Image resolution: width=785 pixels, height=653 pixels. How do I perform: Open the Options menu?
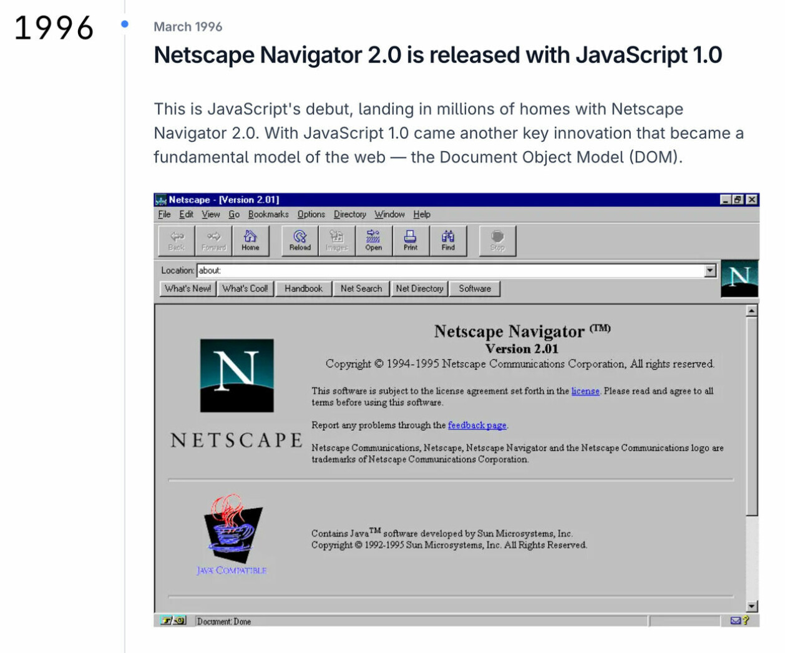(311, 214)
